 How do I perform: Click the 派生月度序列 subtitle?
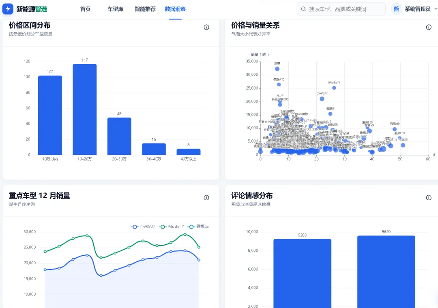pyautogui.click(x=22, y=204)
